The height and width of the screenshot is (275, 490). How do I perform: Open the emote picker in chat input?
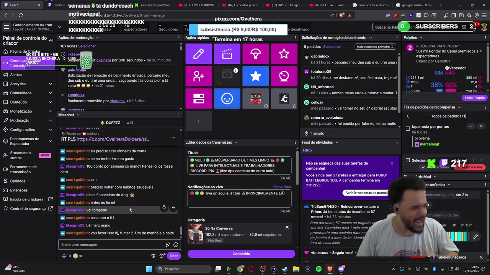[176, 244]
